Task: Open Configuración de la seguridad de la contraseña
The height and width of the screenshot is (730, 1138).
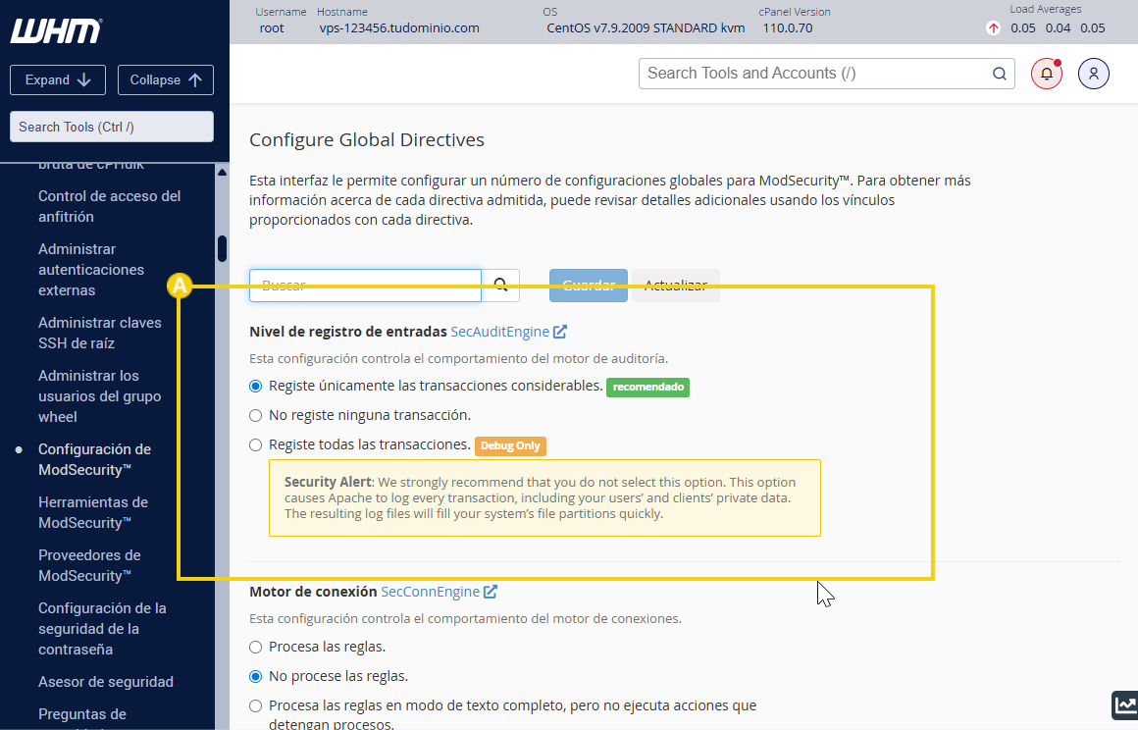Action: coord(102,628)
